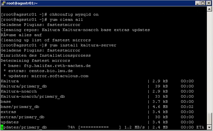Click the 'Cleaning repos: Kaltura Kaltura-noarch' line
Screen dimensions: 213x131
[75, 30]
